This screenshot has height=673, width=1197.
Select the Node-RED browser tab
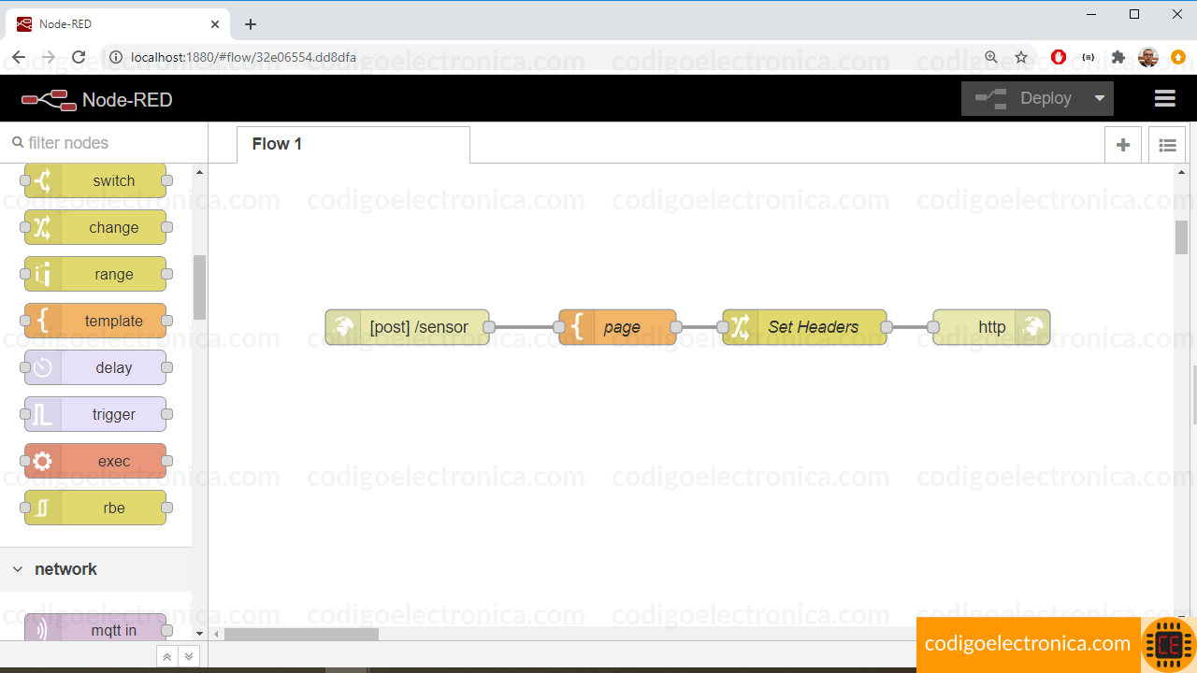[117, 24]
